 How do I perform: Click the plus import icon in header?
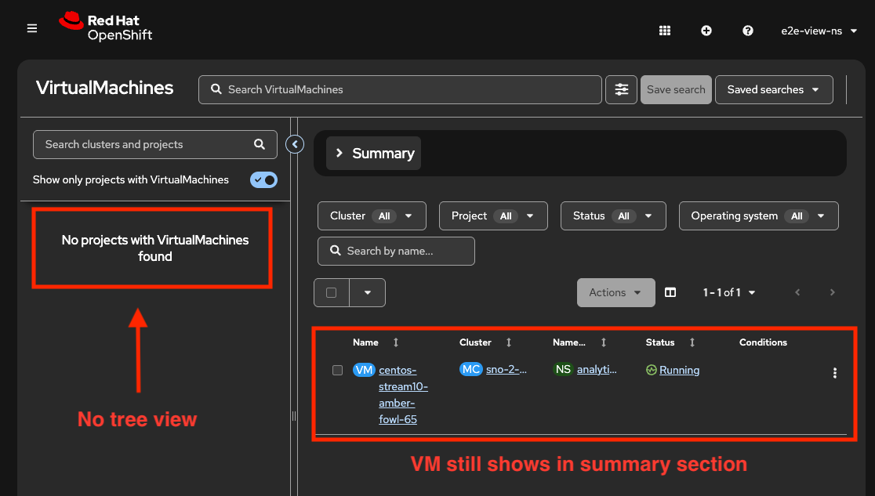click(706, 31)
